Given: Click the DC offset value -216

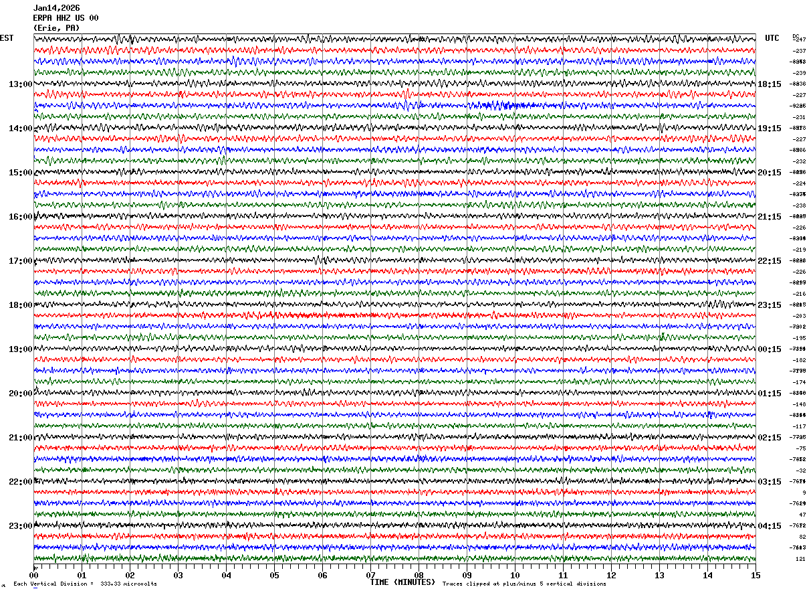Looking at the screenshot, I should pos(799,294).
